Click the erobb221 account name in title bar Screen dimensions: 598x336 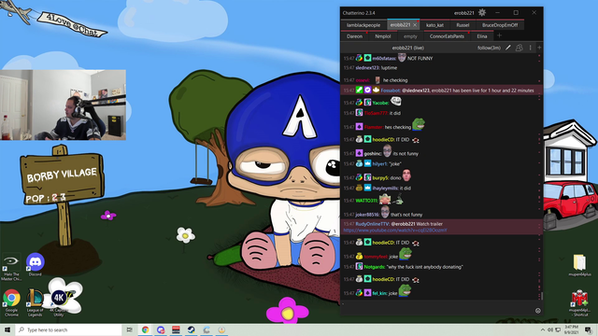click(463, 12)
